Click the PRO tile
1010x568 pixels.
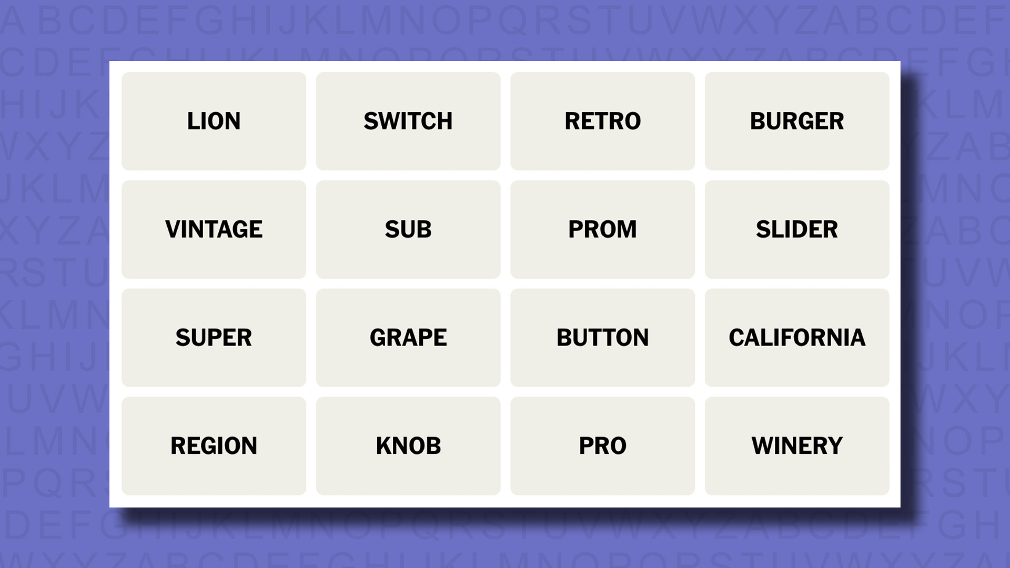(602, 445)
